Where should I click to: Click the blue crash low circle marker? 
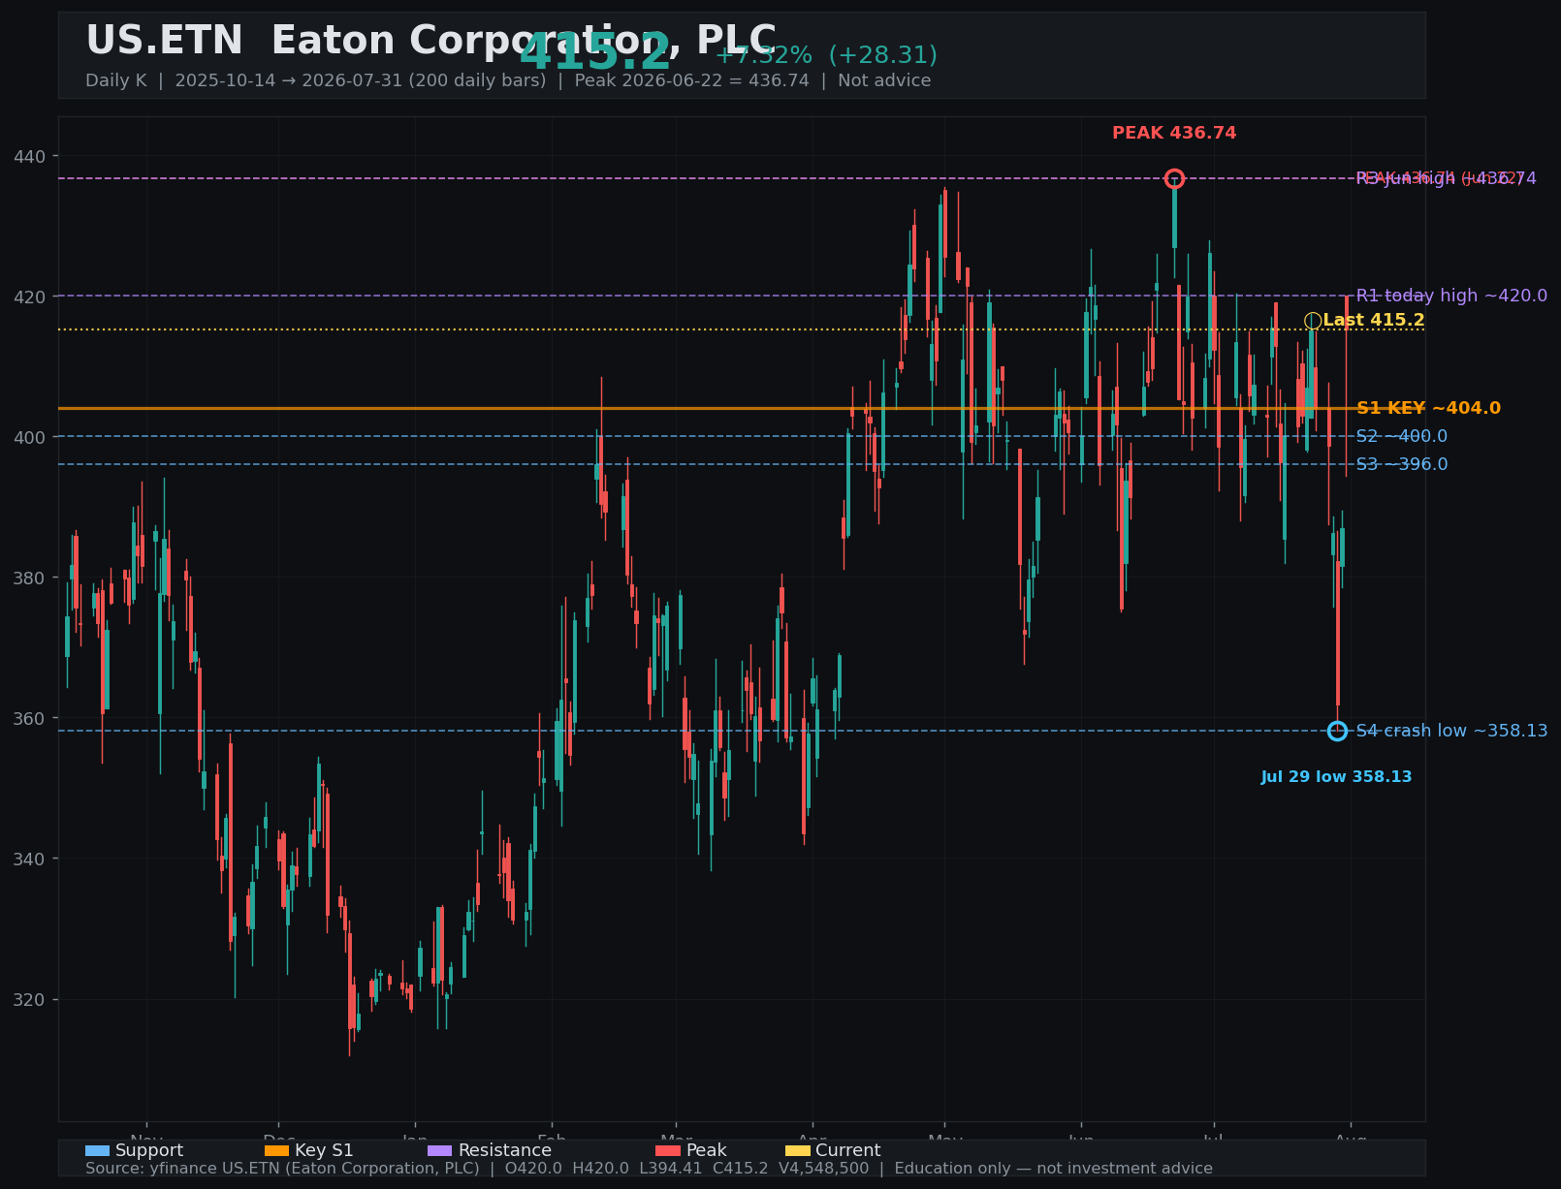(x=1337, y=731)
